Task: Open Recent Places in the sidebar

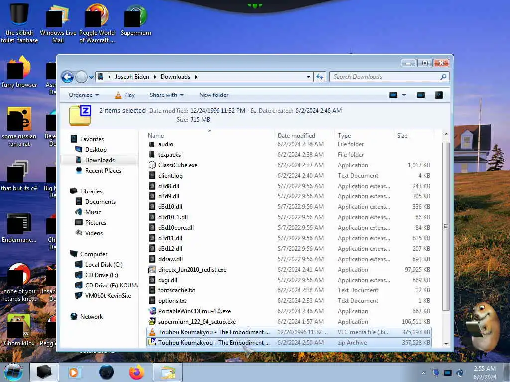Action: click(x=103, y=171)
